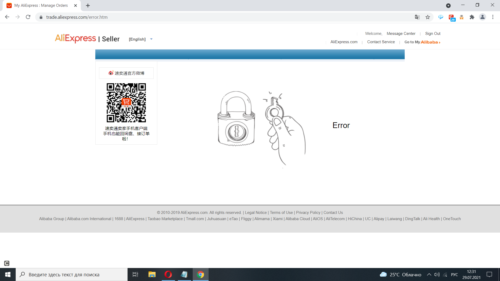The height and width of the screenshot is (281, 500).
Task: Open the red extension with badge 29
Action: (451, 17)
